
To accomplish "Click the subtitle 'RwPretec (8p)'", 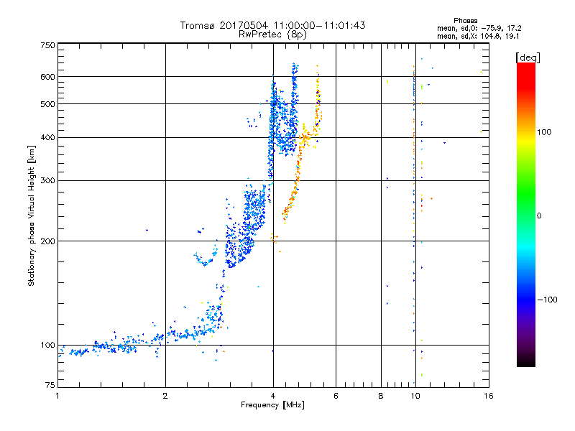I will [272, 34].
